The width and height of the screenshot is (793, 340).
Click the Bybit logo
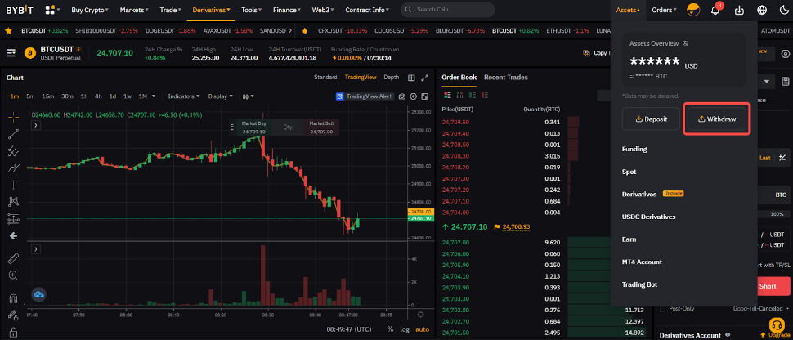20,10
